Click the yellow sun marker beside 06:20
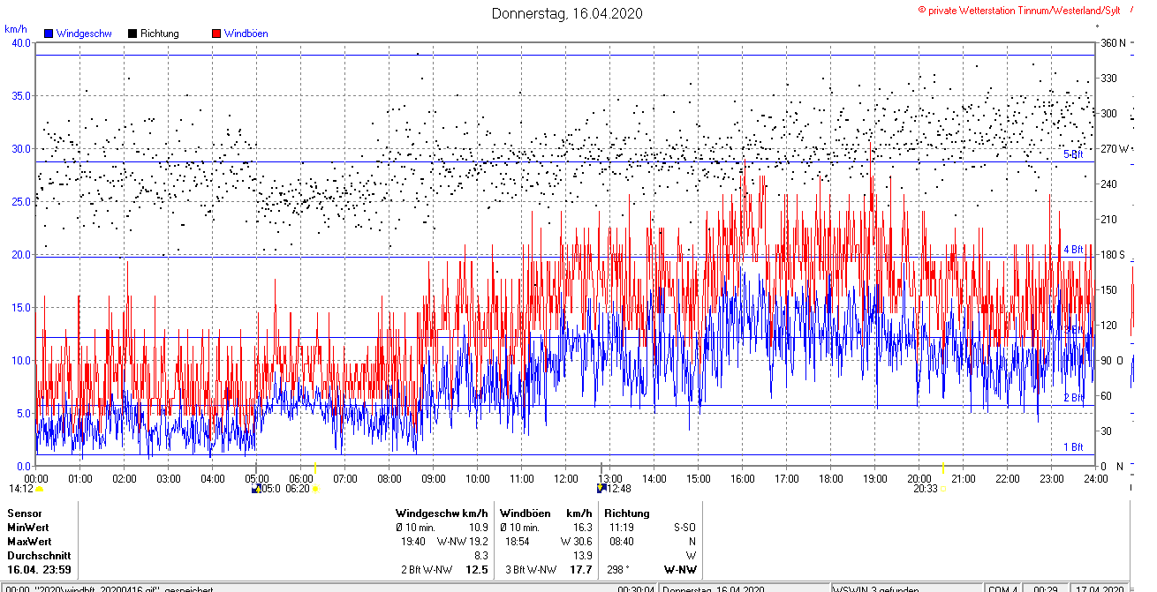Viewport: 1157px width, 592px height. 315,488
